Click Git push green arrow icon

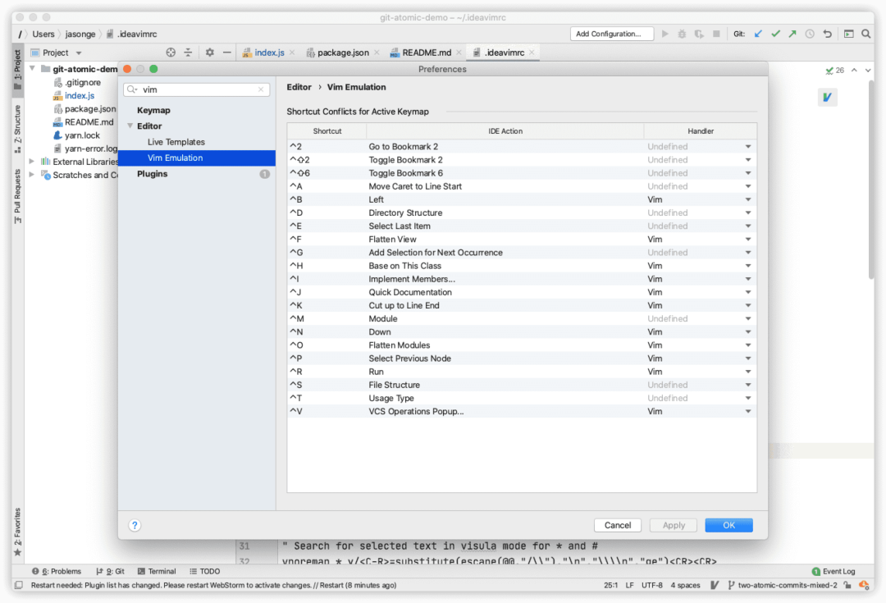[792, 34]
